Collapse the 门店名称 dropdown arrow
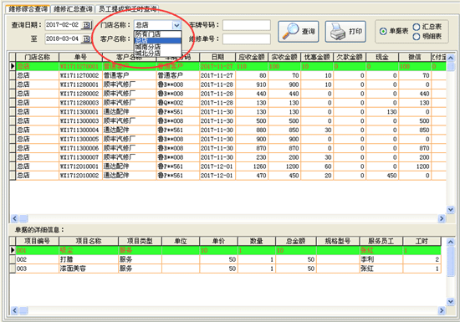Screen dimensions: 460x322 tap(176, 25)
